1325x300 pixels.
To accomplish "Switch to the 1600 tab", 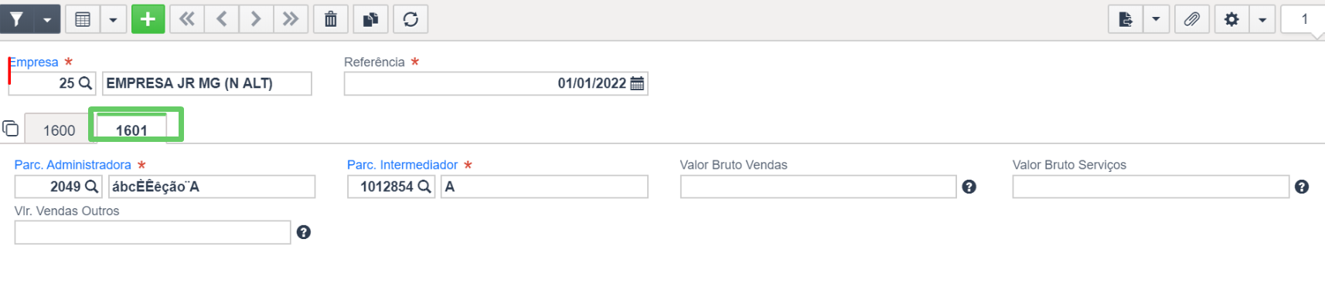I will pos(60,130).
